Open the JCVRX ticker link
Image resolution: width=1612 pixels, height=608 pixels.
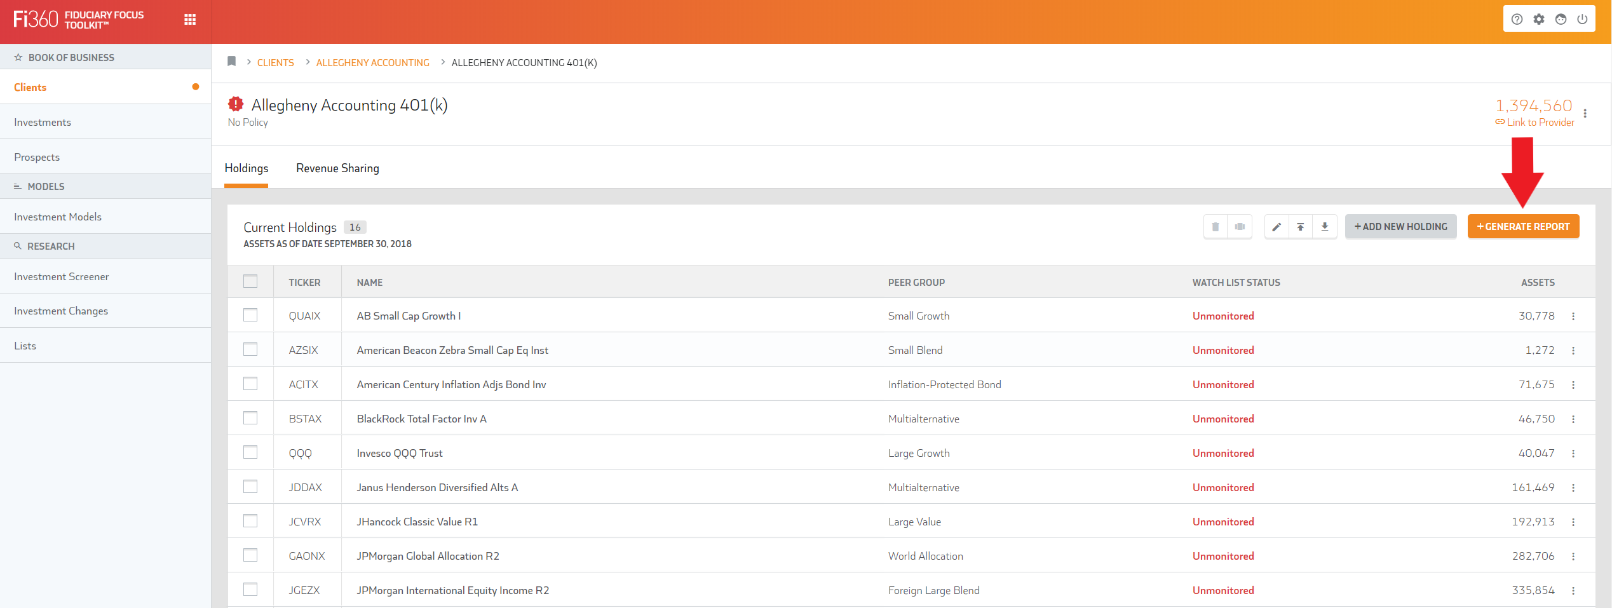[305, 522]
